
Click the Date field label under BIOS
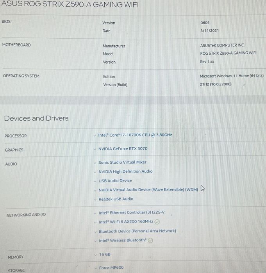tap(106, 31)
